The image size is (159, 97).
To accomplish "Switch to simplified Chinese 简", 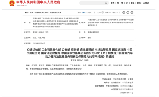I will pos(118,3).
